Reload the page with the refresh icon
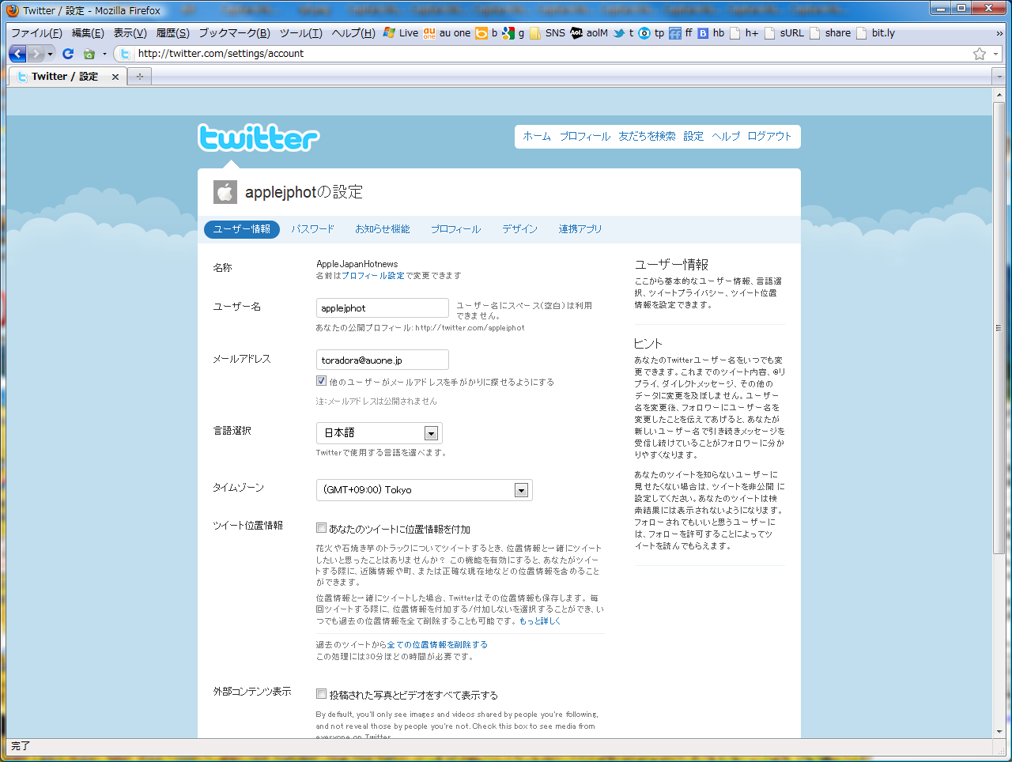Image resolution: width=1012 pixels, height=762 pixels. pos(68,54)
